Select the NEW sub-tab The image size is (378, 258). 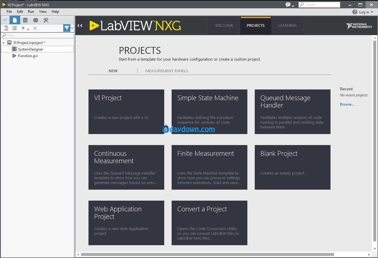113,71
